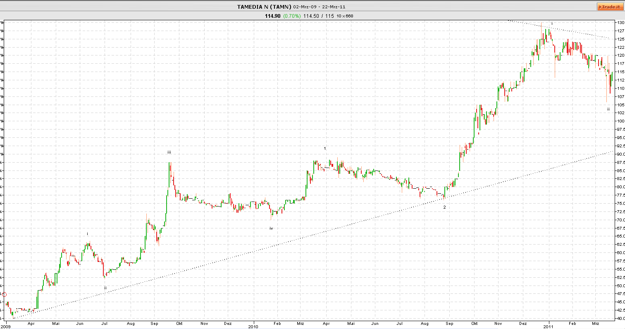Click the 102 price axis label
Image resolution: width=625 pixels, height=329 pixels.
620,113
